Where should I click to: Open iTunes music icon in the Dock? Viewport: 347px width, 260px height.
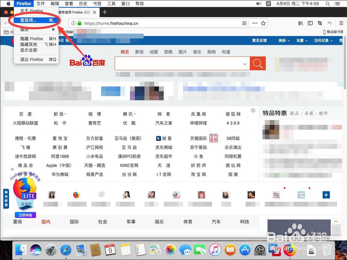[x=215, y=250]
